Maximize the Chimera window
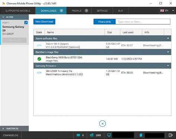The height and width of the screenshot is (139, 176). [x=160, y=3]
